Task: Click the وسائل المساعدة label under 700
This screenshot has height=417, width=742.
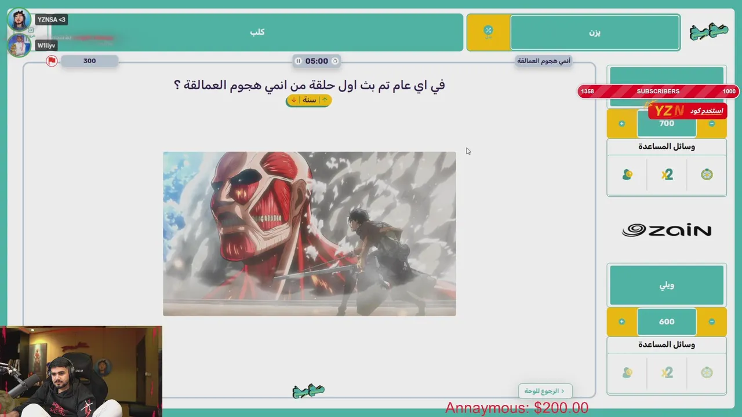Action: click(667, 147)
